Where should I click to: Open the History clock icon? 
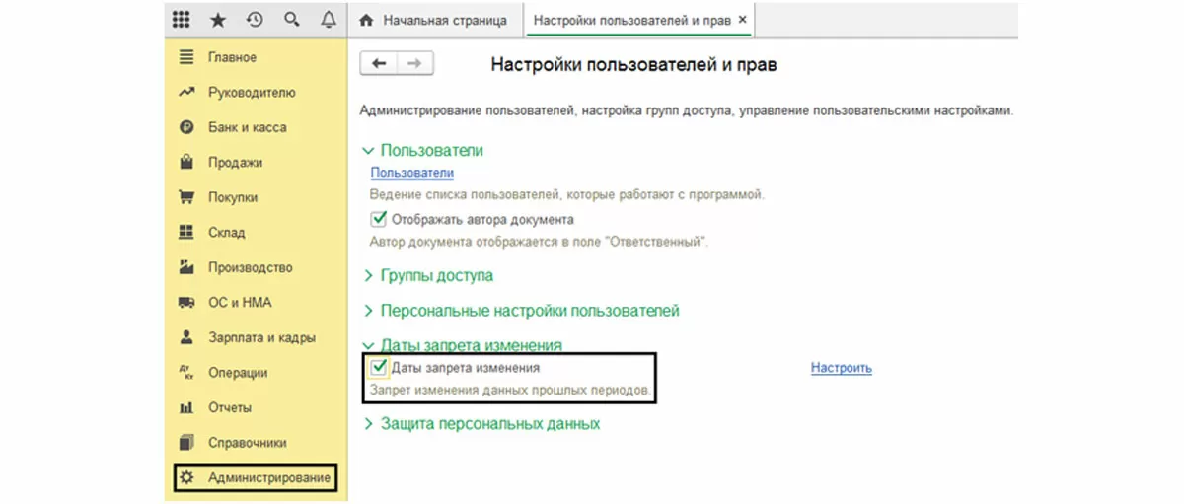pos(255,20)
